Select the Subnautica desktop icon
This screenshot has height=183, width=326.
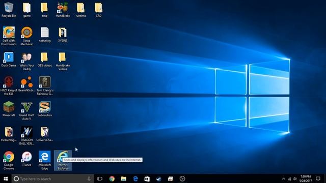click(x=44, y=109)
